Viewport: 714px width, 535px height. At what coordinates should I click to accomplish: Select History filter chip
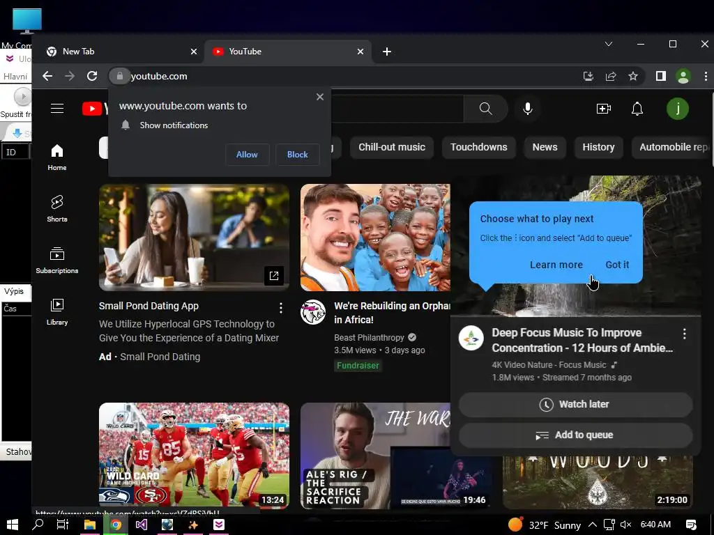(x=598, y=148)
